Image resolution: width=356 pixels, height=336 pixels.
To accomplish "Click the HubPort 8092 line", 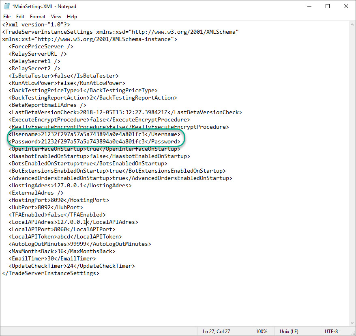I will pyautogui.click(x=46, y=207).
